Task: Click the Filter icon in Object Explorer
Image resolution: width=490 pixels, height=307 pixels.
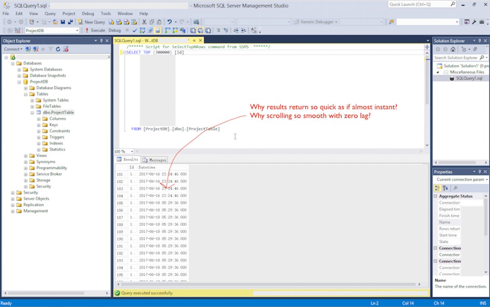Action: (x=51, y=49)
